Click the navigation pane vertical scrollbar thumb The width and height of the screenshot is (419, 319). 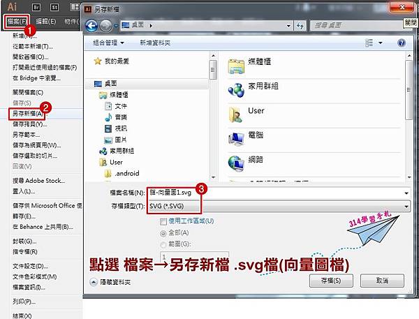pyautogui.click(x=213, y=70)
